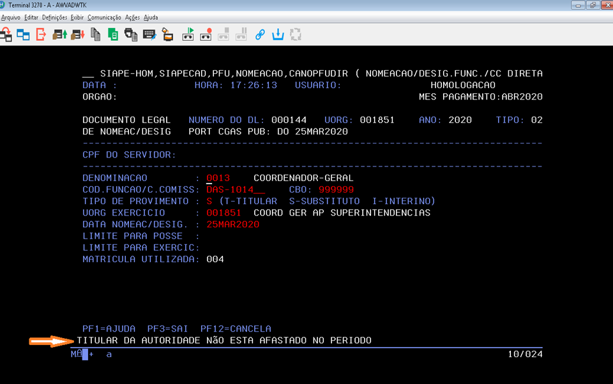The width and height of the screenshot is (613, 384).
Task: Click the blue download tray icon
Action: tap(278, 34)
